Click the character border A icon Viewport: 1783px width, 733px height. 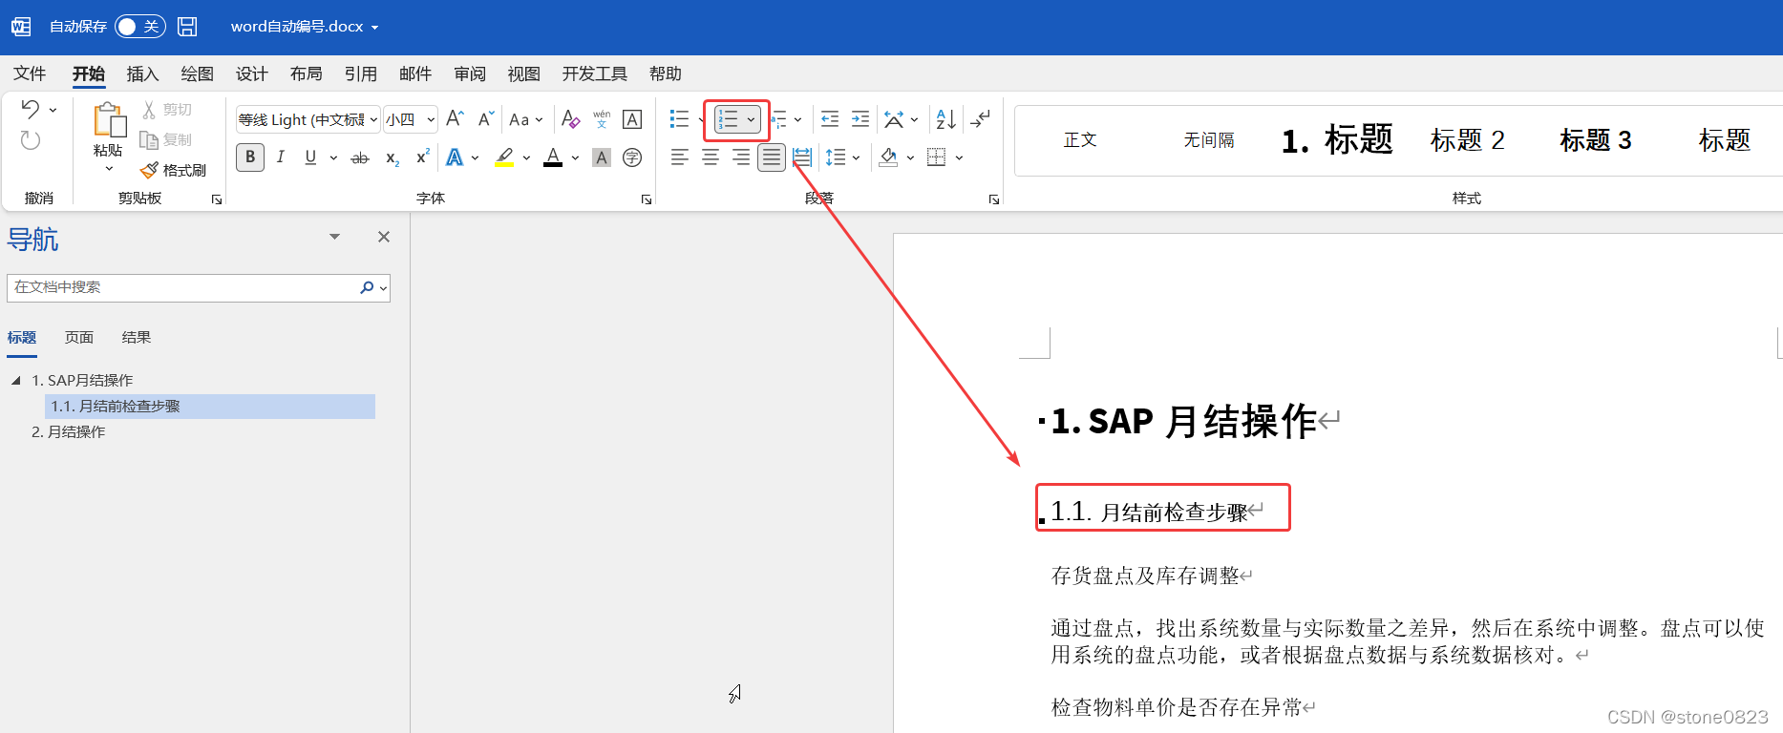tap(632, 119)
